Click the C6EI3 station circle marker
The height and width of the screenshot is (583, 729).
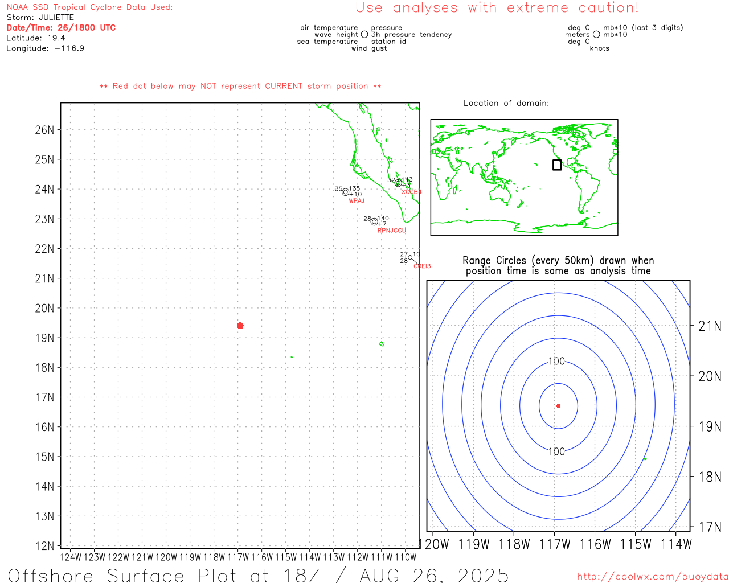tap(410, 257)
